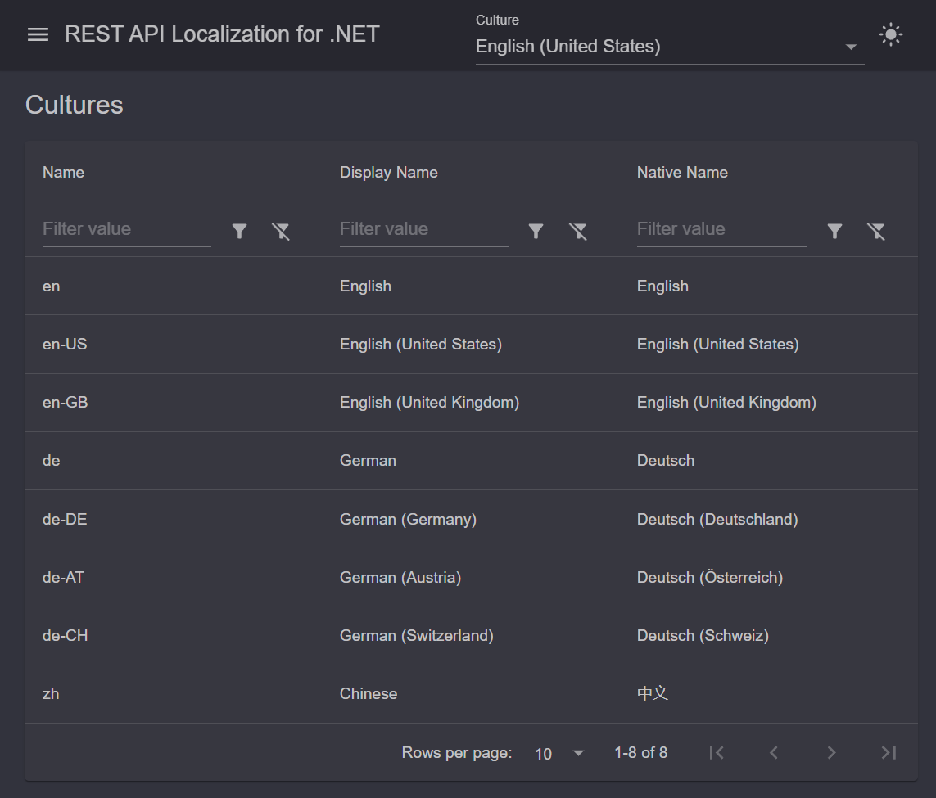Select the 'zh' name cell
Image resolution: width=936 pixels, height=798 pixels.
point(51,693)
